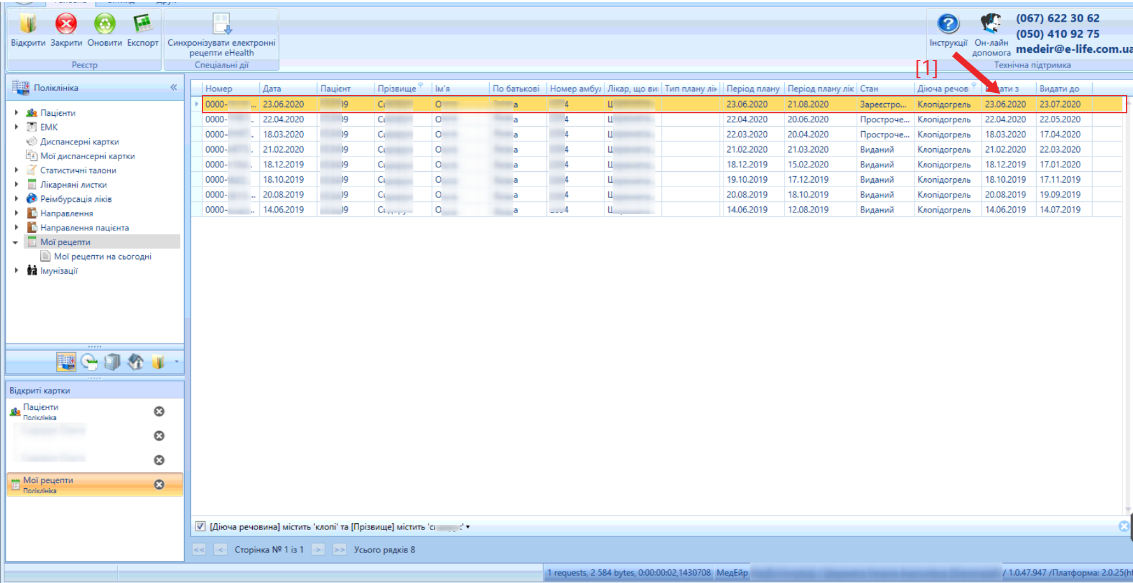This screenshot has width=1133, height=583.
Task: Open the Он-лайн допомога support icon
Action: click(x=991, y=24)
